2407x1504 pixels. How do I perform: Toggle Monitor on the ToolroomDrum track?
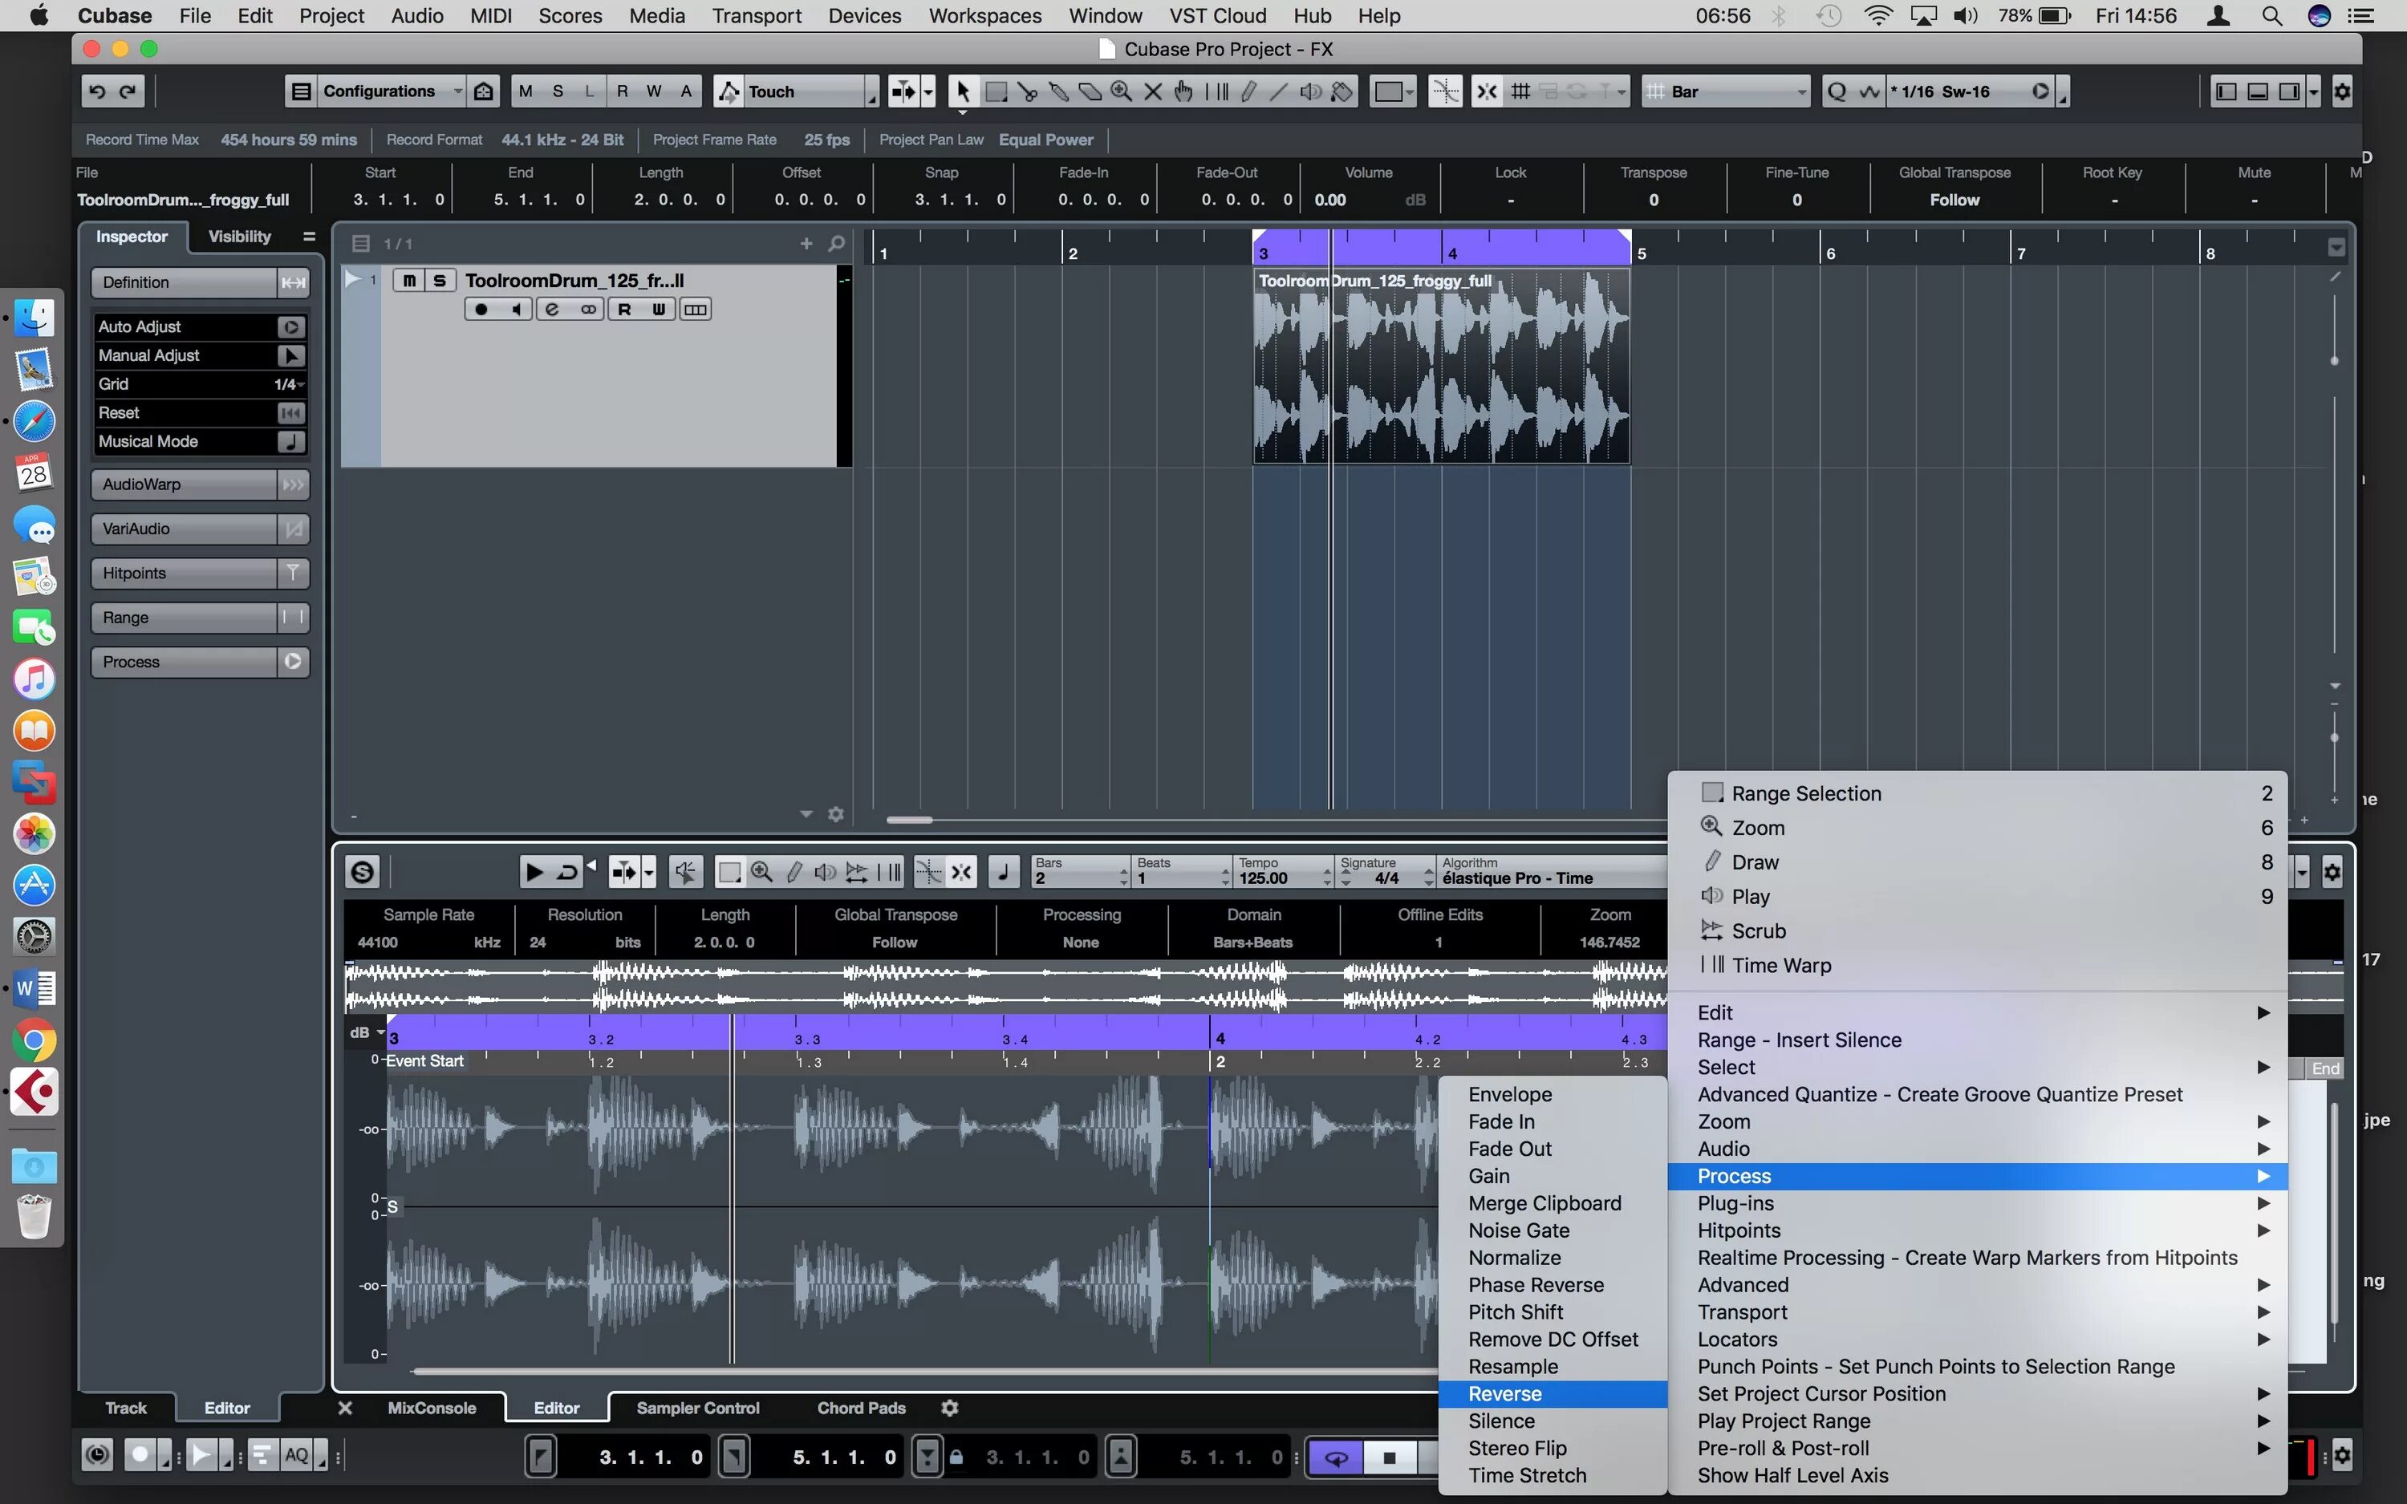point(515,310)
